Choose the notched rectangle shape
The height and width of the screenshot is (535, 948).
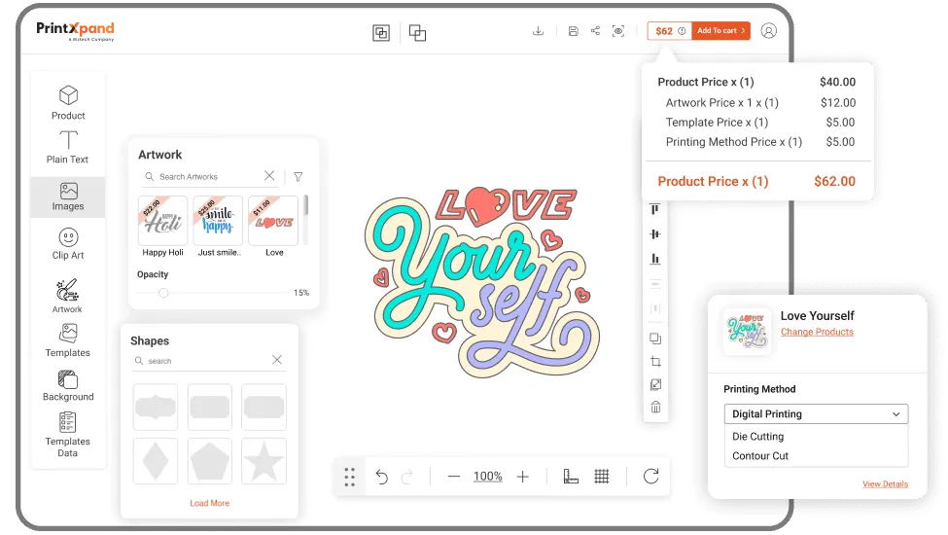click(x=263, y=407)
